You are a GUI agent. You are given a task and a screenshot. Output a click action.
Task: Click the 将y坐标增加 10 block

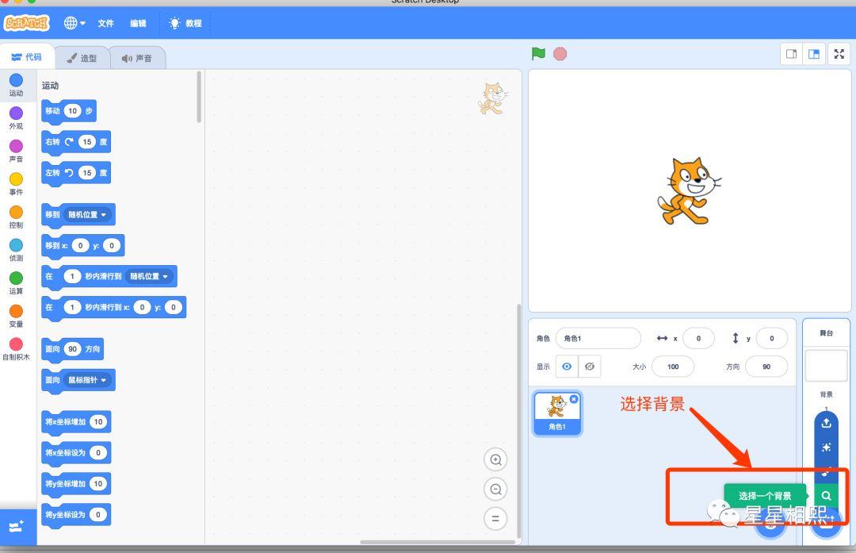[76, 484]
